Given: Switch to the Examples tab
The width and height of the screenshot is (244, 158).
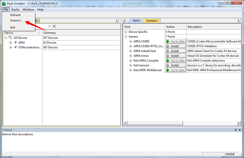Looking at the screenshot, I should click(x=152, y=21).
